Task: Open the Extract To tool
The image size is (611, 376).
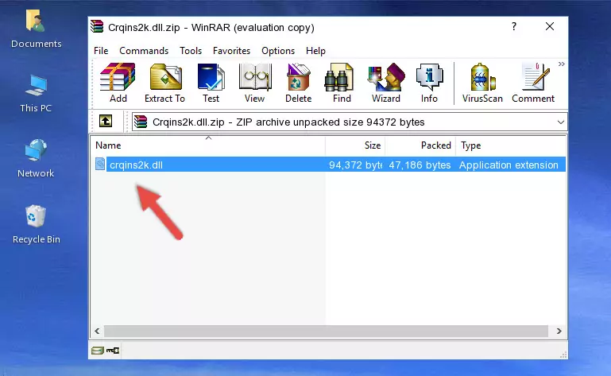Action: pyautogui.click(x=164, y=83)
